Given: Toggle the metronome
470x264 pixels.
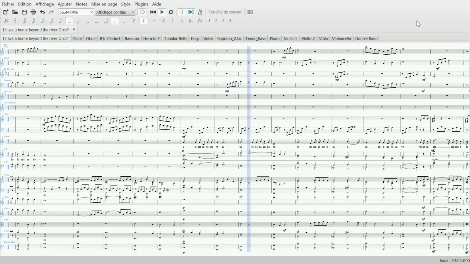Looking at the screenshot, I should tap(200, 12).
